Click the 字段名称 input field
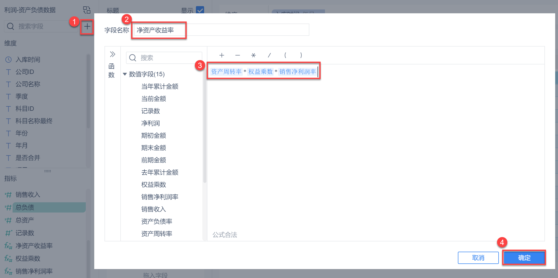The image size is (558, 278). click(x=221, y=30)
